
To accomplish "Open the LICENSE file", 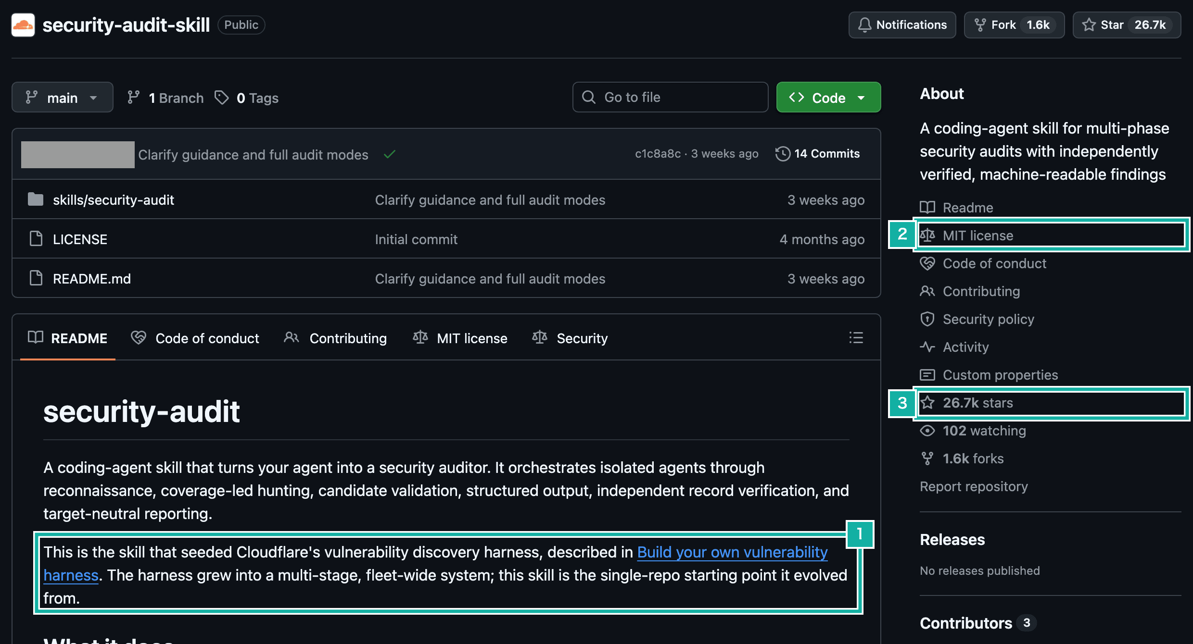I will 80,239.
